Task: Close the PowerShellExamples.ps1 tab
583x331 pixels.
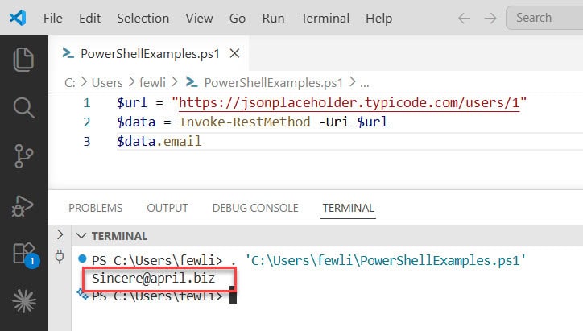Action: tap(234, 53)
